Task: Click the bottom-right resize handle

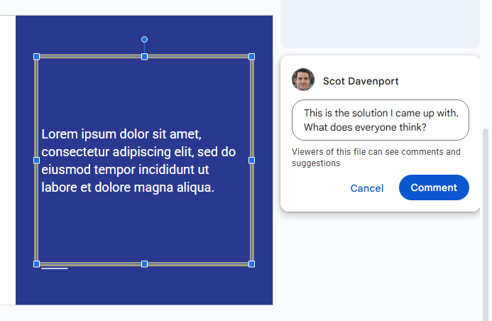Action: [251, 264]
